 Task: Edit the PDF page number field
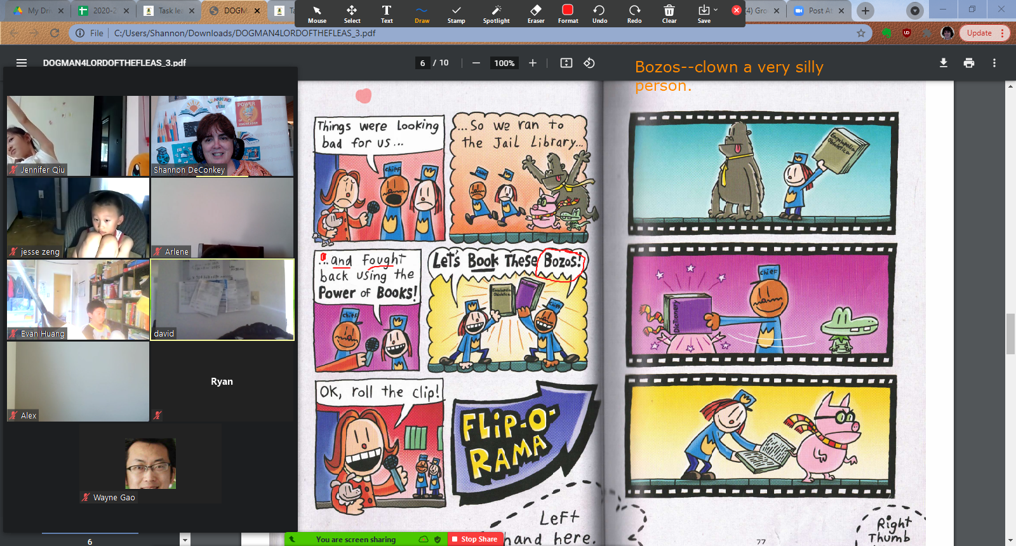tap(422, 63)
